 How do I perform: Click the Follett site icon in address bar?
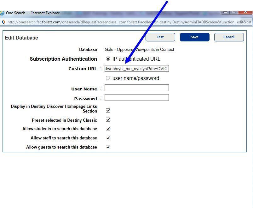point(3,22)
